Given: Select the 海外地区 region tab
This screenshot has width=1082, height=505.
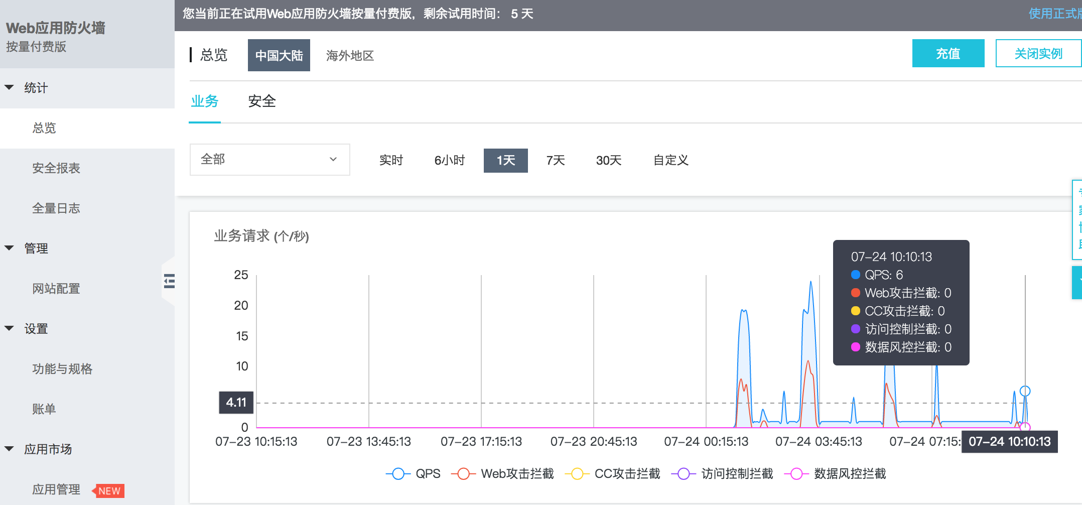Looking at the screenshot, I should 350,55.
